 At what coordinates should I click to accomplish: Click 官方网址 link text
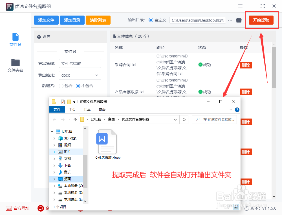point(22,208)
